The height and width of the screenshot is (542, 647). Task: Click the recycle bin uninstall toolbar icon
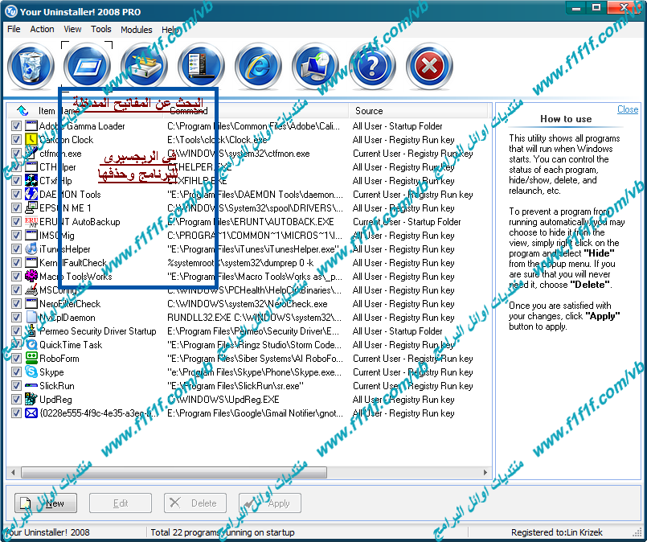coord(31,66)
